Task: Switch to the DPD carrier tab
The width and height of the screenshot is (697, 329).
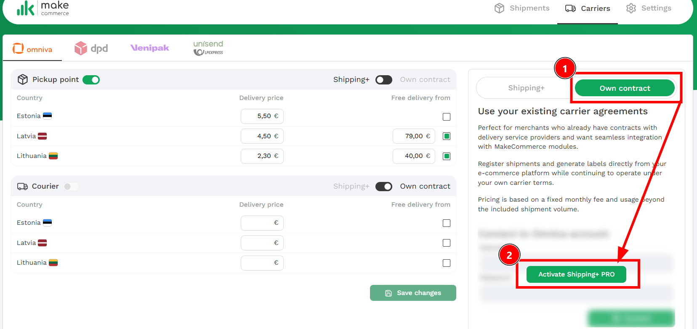Action: pos(91,49)
